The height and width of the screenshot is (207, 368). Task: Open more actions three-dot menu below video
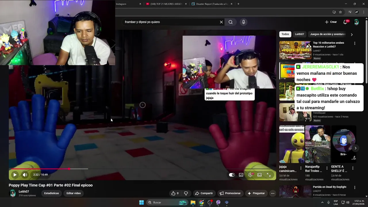click(273, 193)
